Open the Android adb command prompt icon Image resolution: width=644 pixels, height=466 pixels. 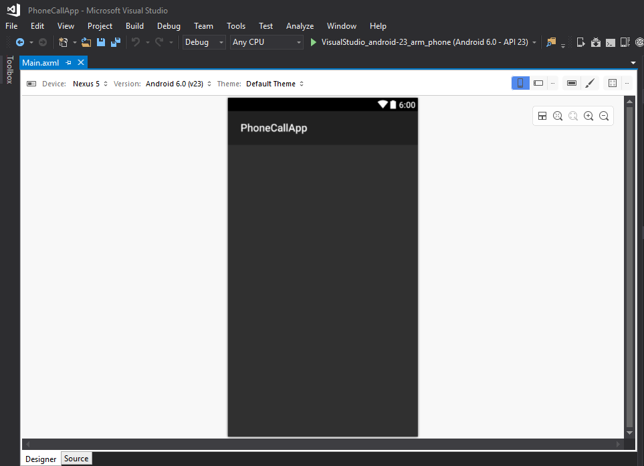click(x=611, y=42)
